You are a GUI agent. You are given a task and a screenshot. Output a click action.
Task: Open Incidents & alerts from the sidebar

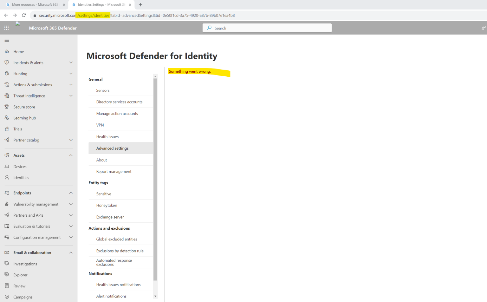[28, 62]
